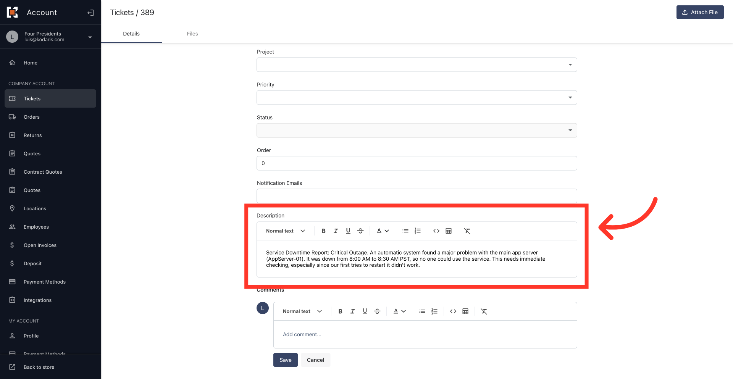
Task: Click the Notification Emails field
Action: point(417,196)
